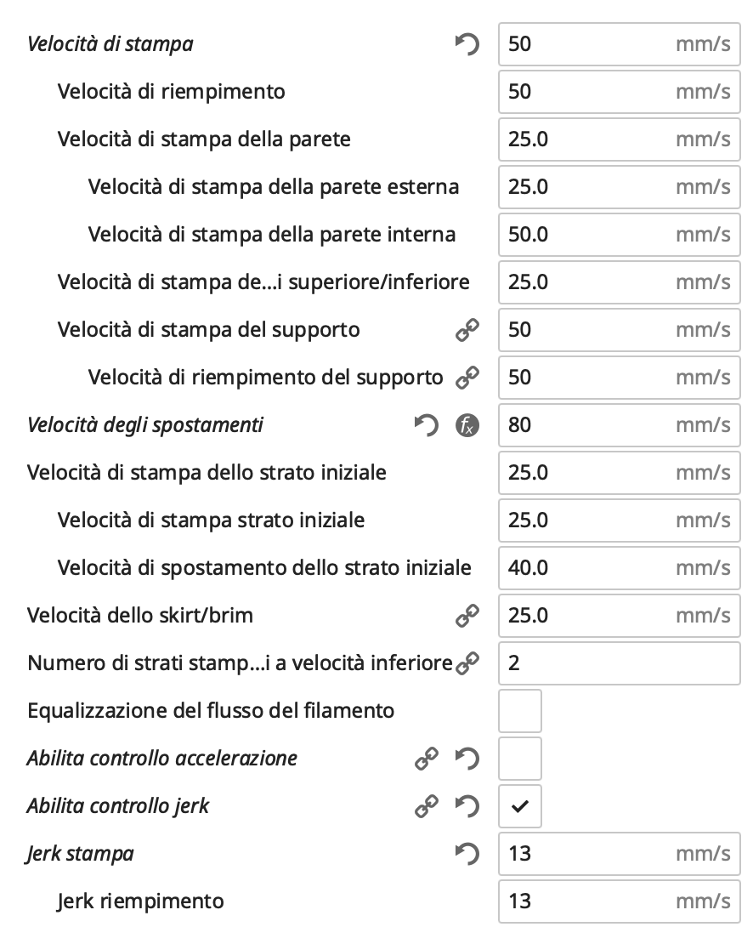
Task: Click Velocità di spostamento dello strato iniziale field
Action: point(586,567)
